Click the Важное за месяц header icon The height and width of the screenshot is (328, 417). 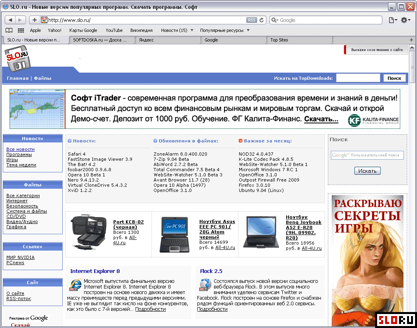coord(241,141)
